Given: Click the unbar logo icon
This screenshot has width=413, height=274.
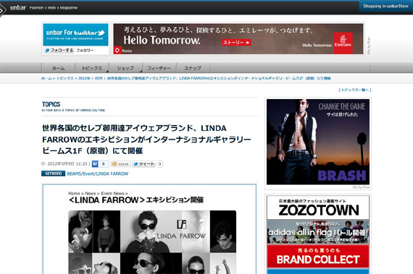Looking at the screenshot, I should tap(3, 9).
